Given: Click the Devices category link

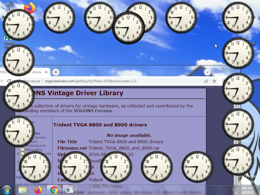Looking at the screenshot, I should pyautogui.click(x=40, y=137).
